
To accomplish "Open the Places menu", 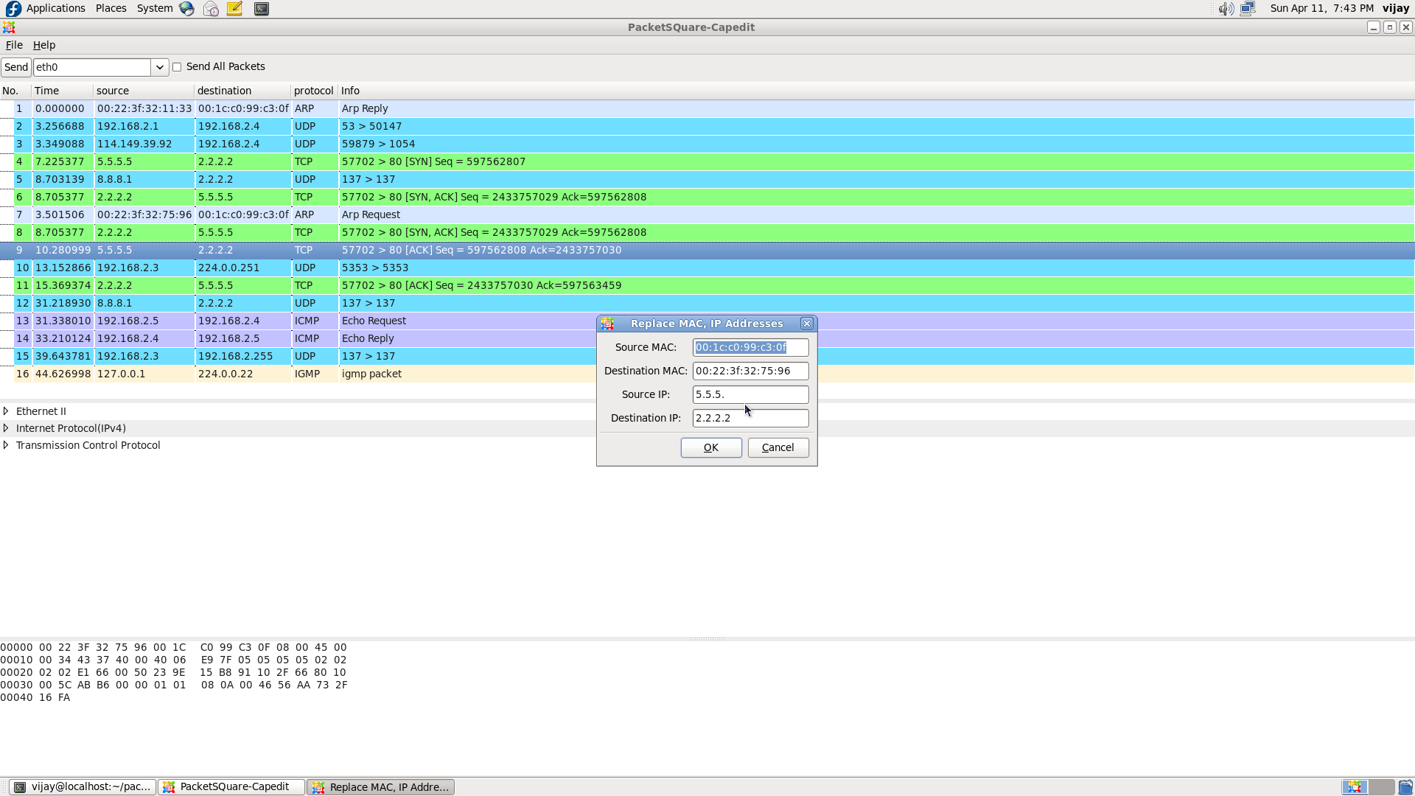I will tap(111, 8).
